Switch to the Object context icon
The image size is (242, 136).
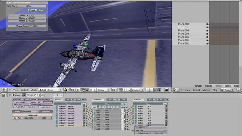pyautogui.click(x=35, y=95)
